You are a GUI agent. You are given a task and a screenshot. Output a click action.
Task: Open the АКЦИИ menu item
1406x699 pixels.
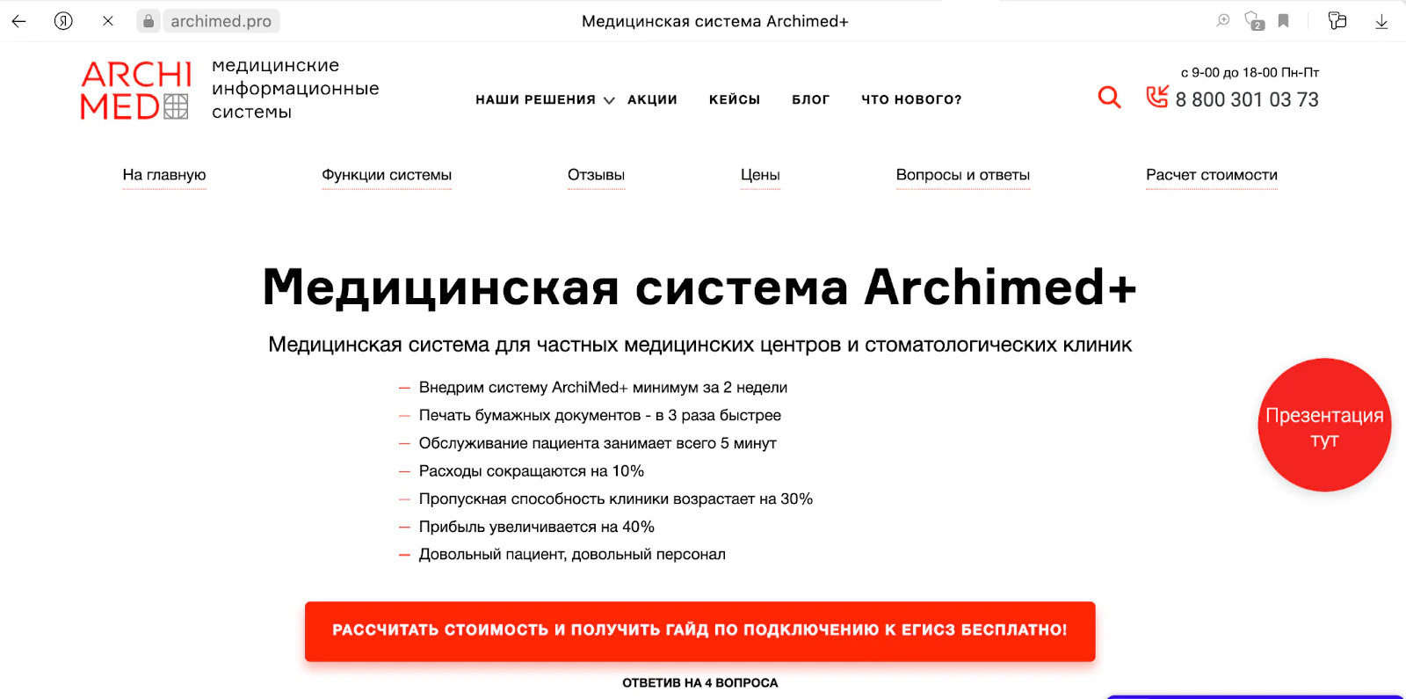pyautogui.click(x=652, y=100)
